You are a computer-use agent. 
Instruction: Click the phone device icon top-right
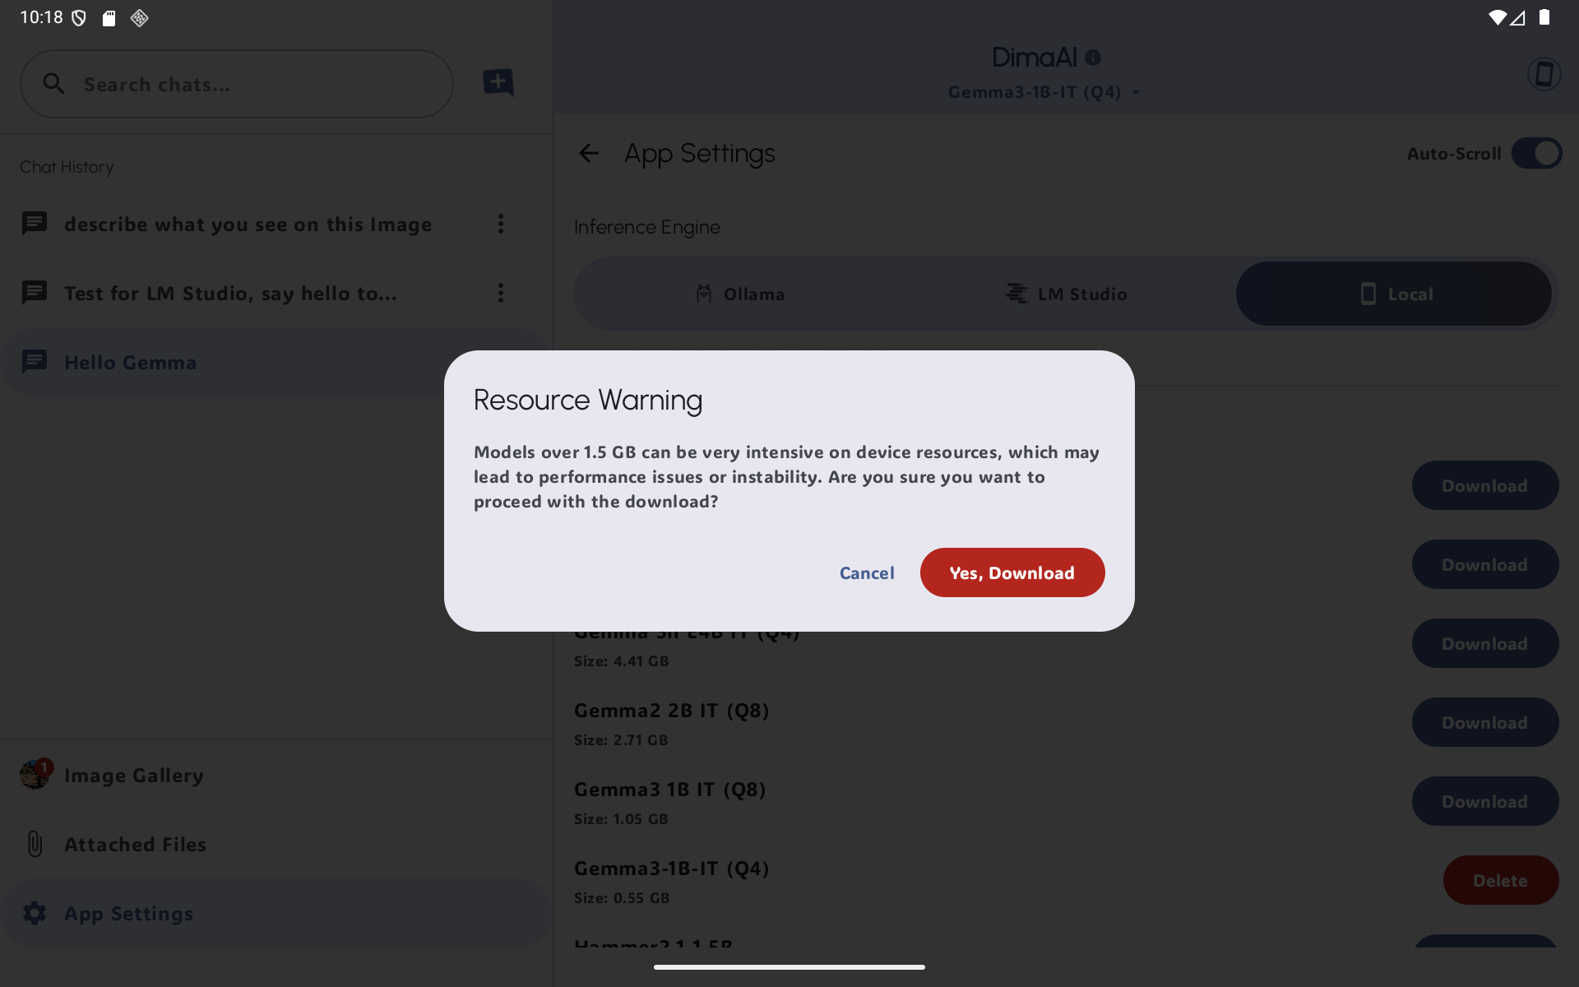(x=1544, y=74)
